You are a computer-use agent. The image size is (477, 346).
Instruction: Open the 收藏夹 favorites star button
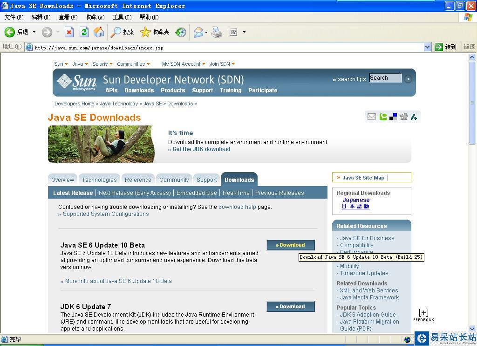(x=154, y=32)
